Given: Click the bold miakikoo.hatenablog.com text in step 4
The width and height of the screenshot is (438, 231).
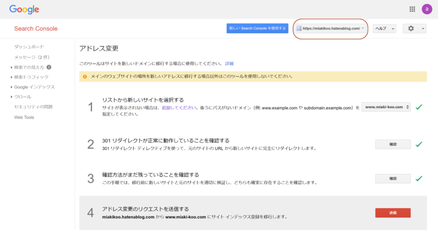Looking at the screenshot, I should click(128, 217).
